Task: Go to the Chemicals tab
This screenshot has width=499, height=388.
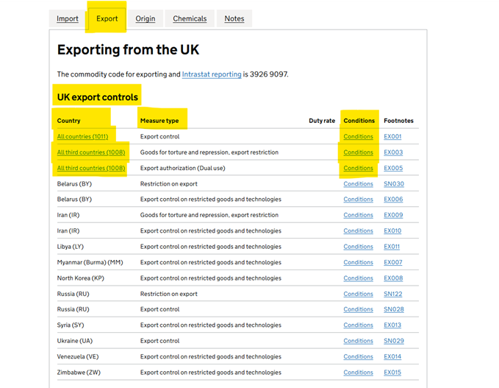Action: [190, 18]
